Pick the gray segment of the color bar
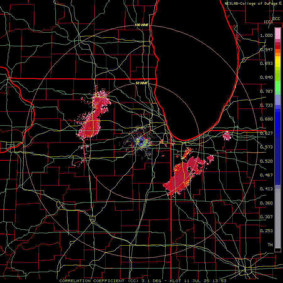283x283 pixels. (278, 219)
